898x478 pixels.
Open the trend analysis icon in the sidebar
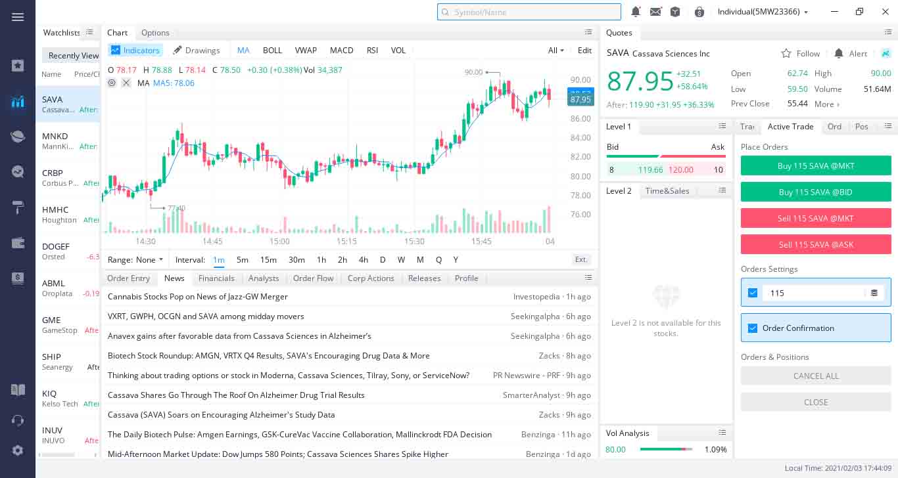(x=18, y=171)
